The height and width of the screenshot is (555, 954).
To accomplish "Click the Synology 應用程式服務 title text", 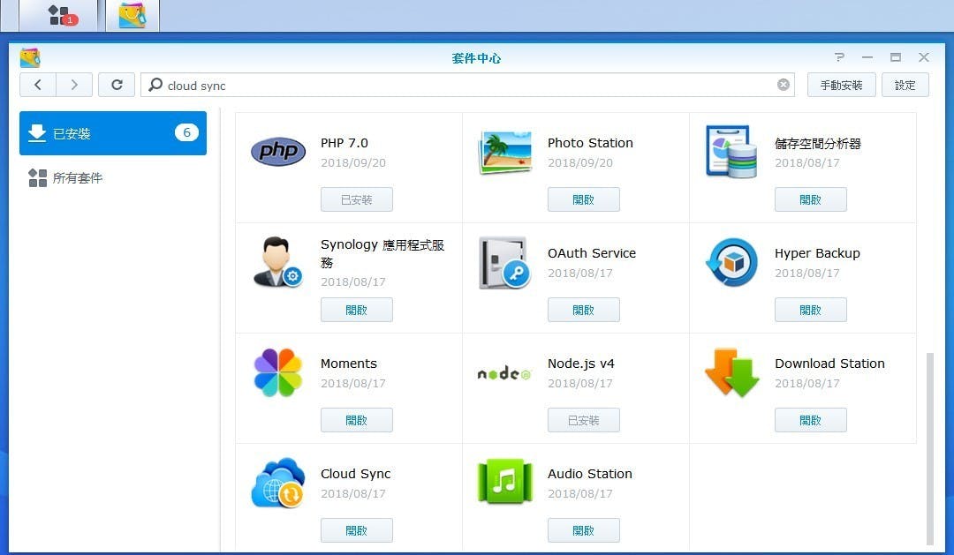I will (x=382, y=253).
